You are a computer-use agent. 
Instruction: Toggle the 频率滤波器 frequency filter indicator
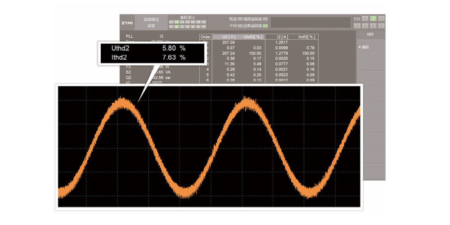coord(265,26)
